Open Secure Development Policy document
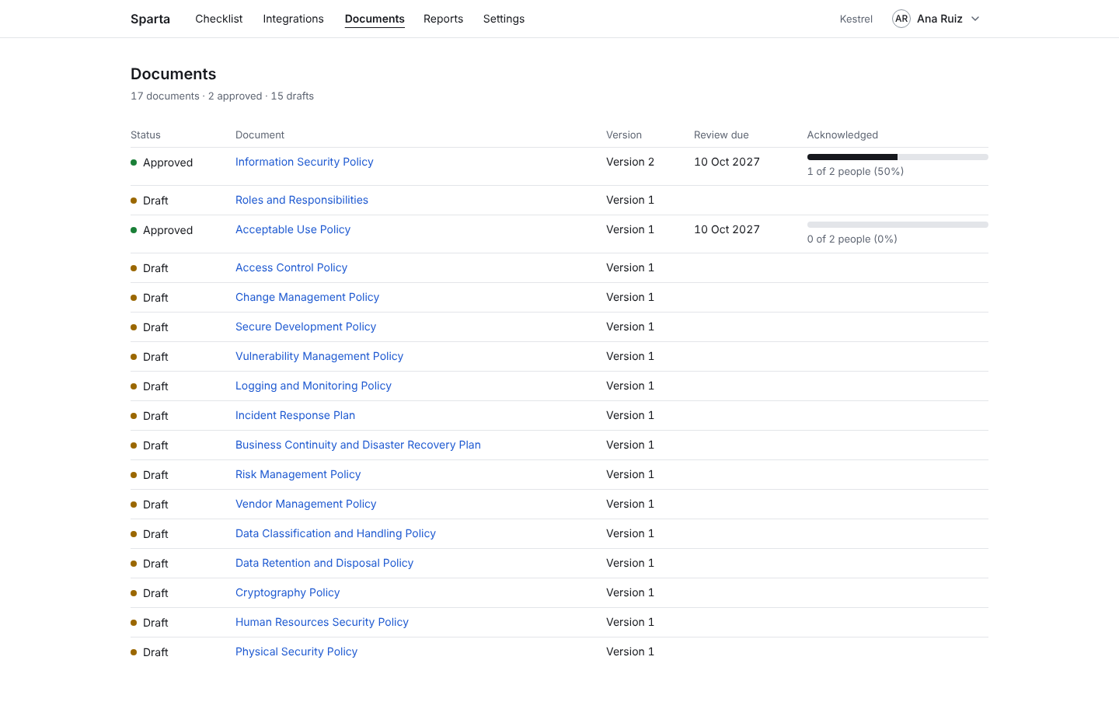The image size is (1119, 716). coord(305,327)
